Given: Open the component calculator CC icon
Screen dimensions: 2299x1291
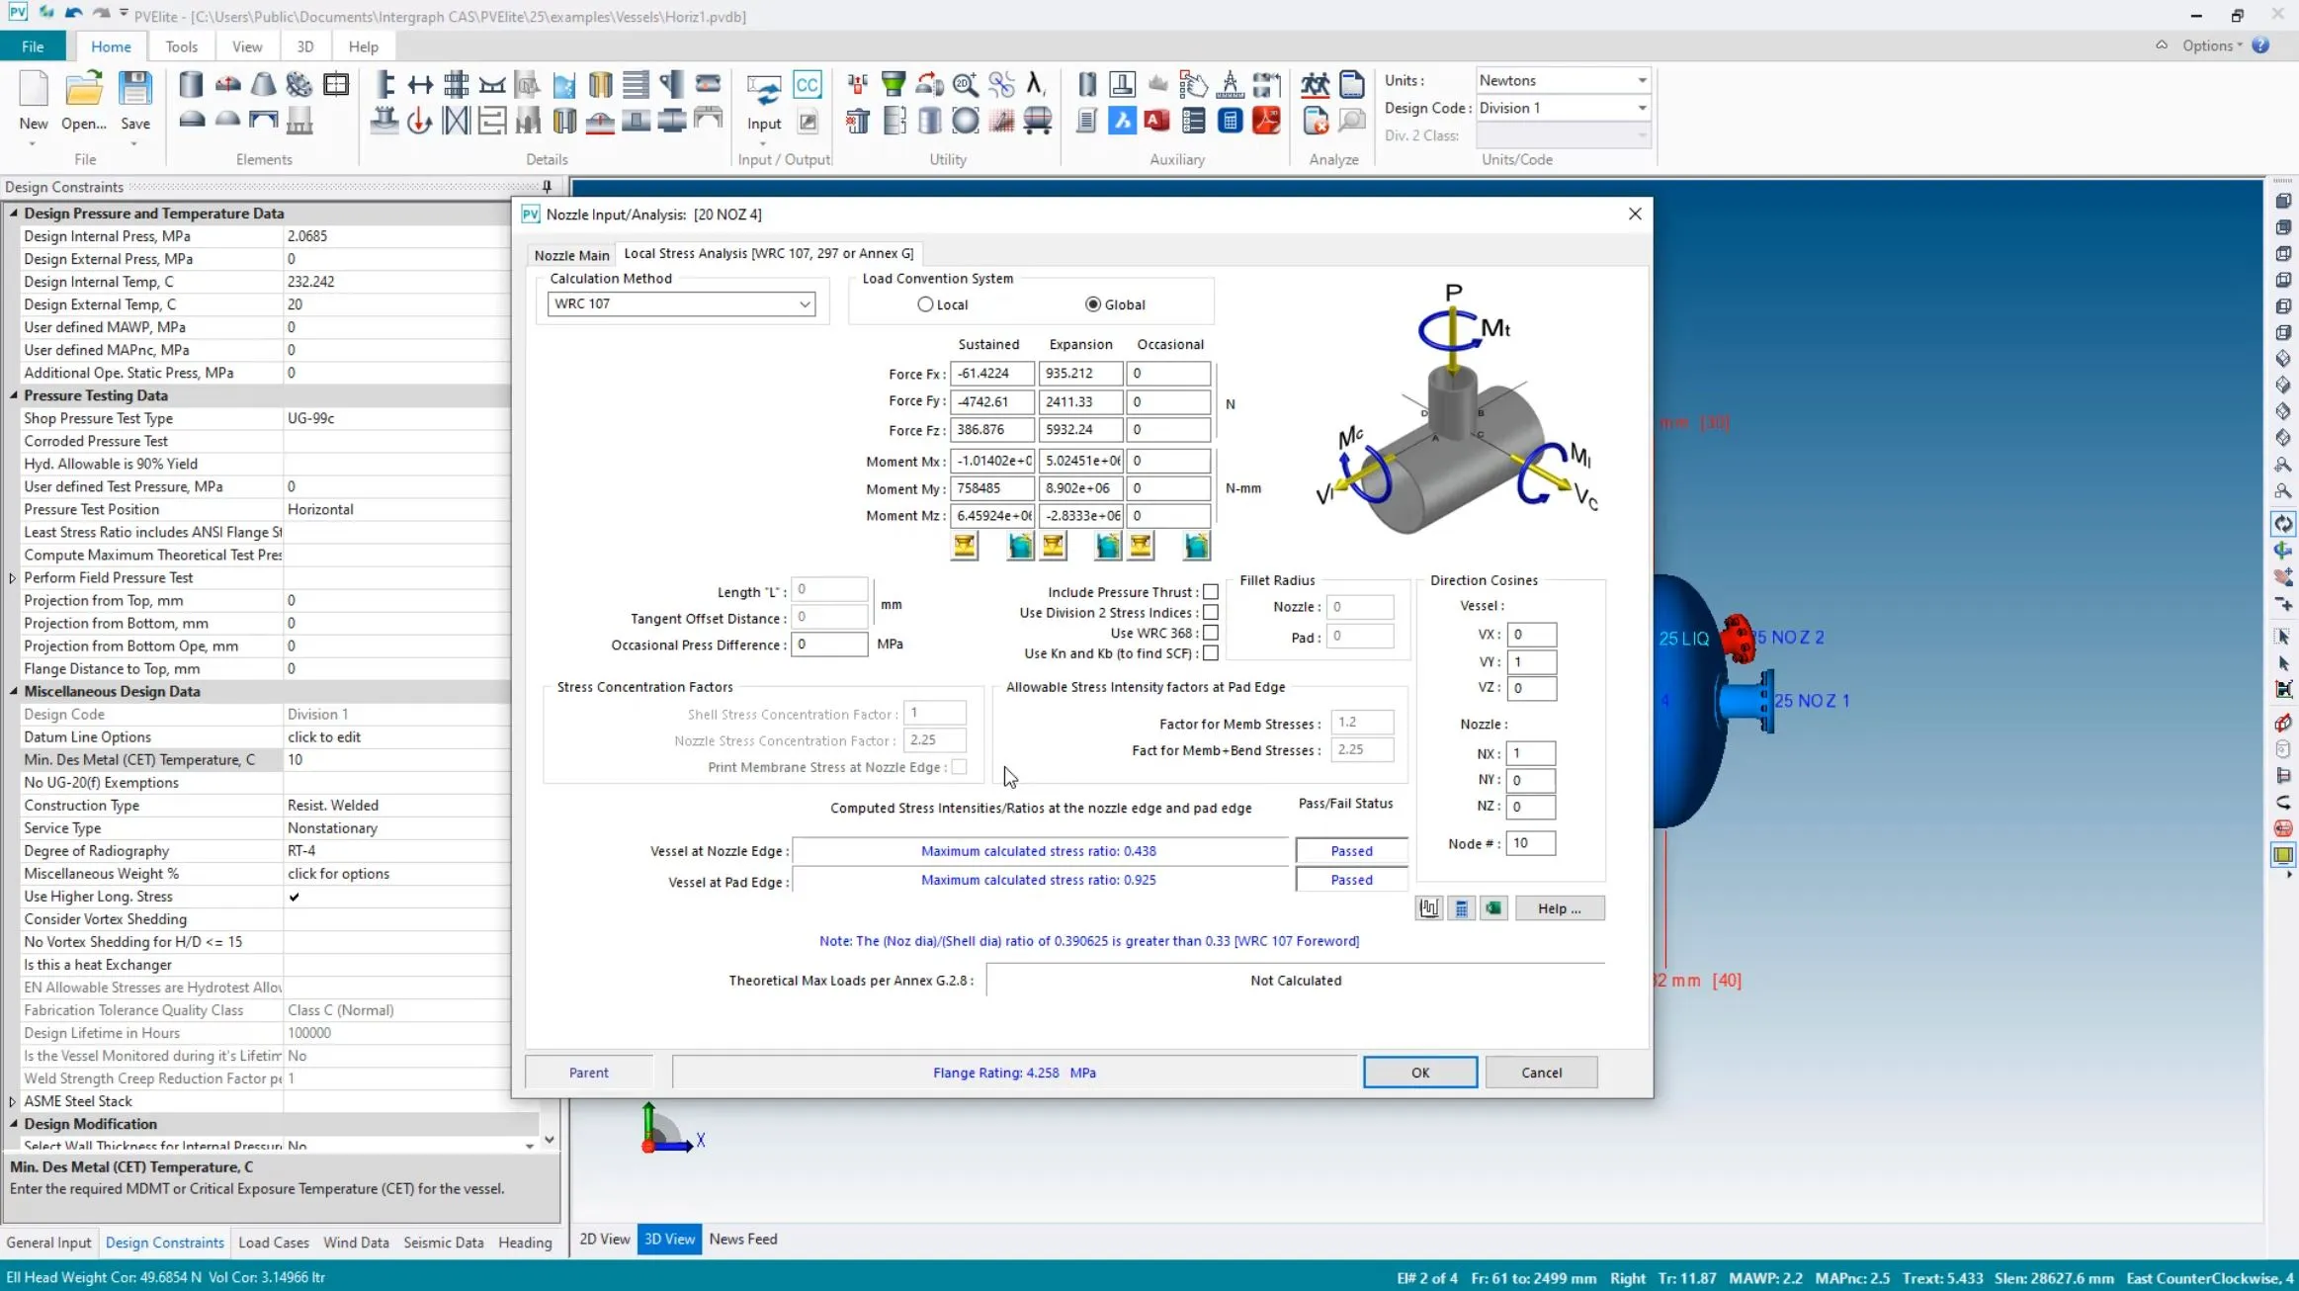Looking at the screenshot, I should point(808,85).
